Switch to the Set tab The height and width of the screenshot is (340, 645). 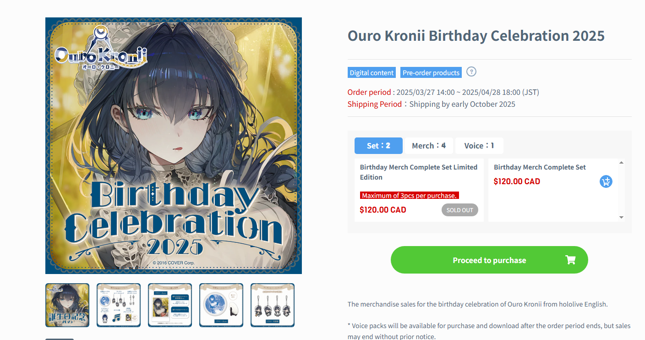[378, 146]
